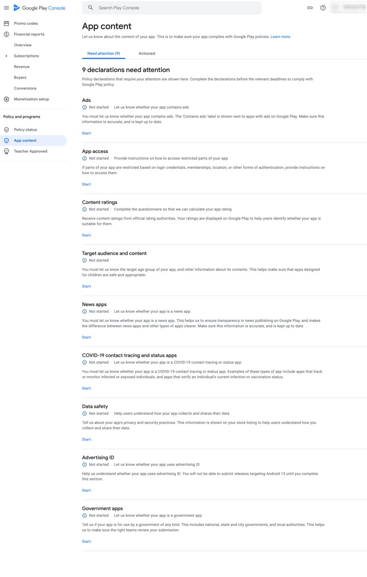Click info icon under App access
This screenshot has height=577, width=367.
[x=84, y=159]
